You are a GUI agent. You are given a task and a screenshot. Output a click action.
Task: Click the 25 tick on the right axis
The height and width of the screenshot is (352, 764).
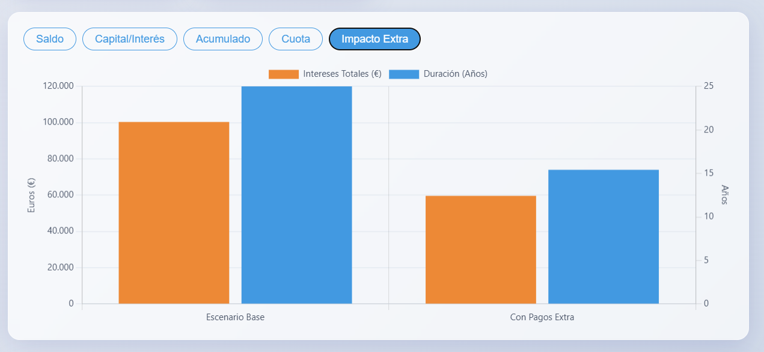click(x=708, y=86)
